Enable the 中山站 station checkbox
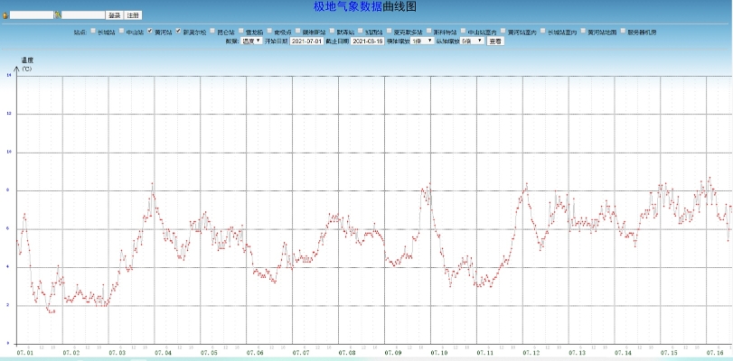Image resolution: width=733 pixels, height=361 pixels. (121, 32)
